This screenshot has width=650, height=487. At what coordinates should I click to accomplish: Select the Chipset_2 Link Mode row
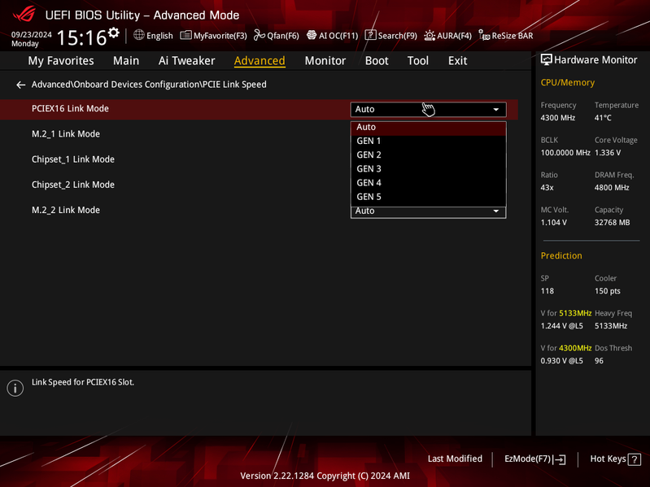click(73, 185)
